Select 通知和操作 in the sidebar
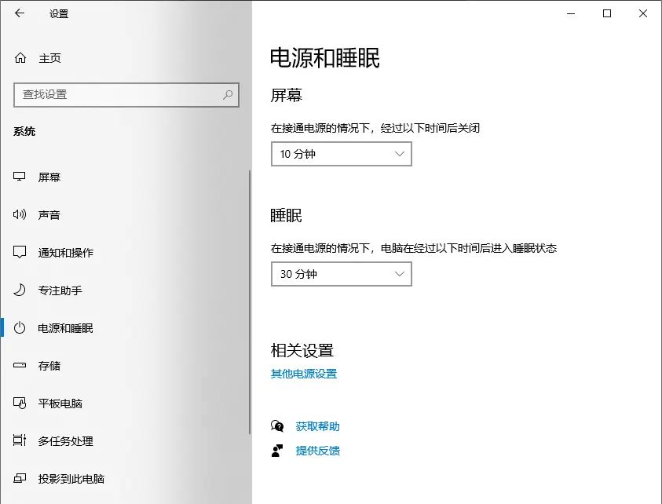Image resolution: width=662 pixels, height=504 pixels. click(66, 253)
